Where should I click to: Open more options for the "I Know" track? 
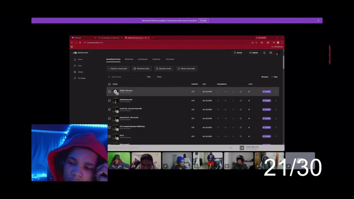276,118
